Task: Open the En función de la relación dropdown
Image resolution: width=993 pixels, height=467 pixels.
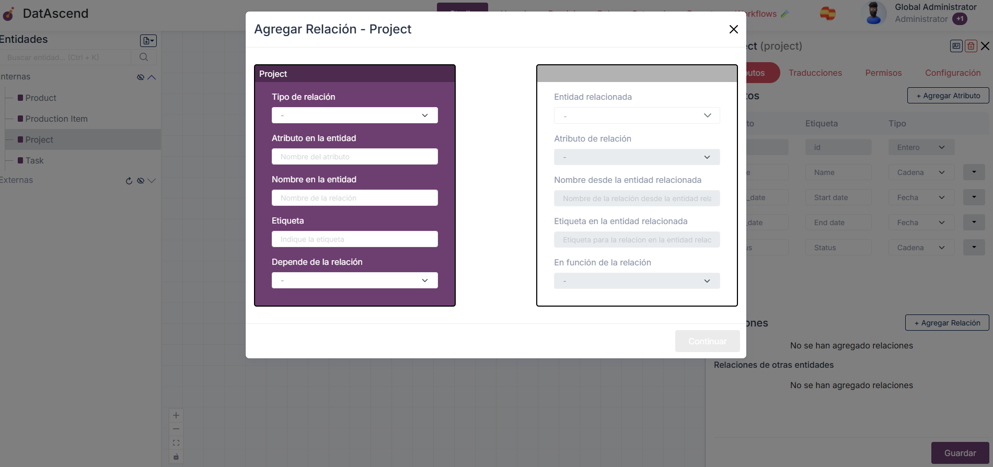Action: [637, 281]
